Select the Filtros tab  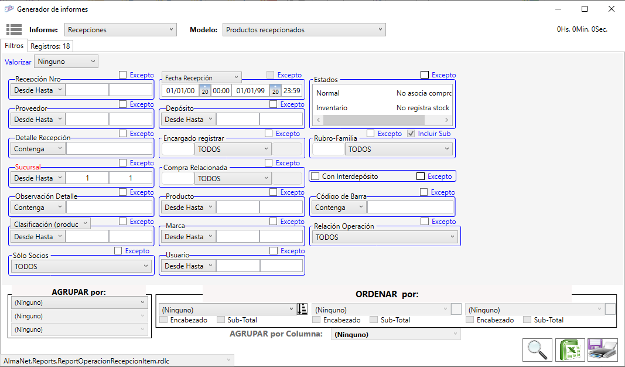click(14, 45)
